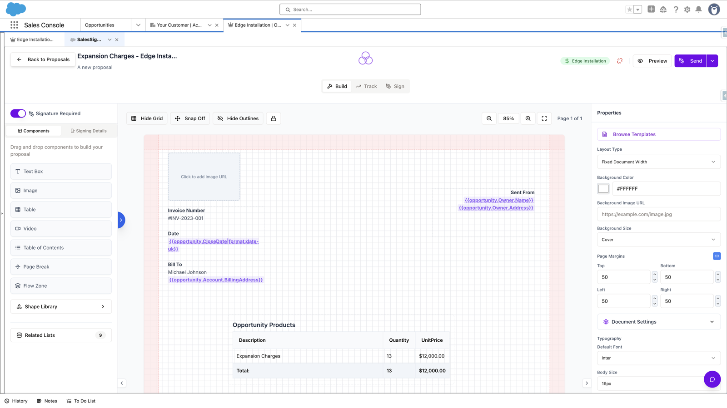Open the SalesSig subtab dropdown arrow
The height and width of the screenshot is (408, 727).
pyautogui.click(x=110, y=39)
